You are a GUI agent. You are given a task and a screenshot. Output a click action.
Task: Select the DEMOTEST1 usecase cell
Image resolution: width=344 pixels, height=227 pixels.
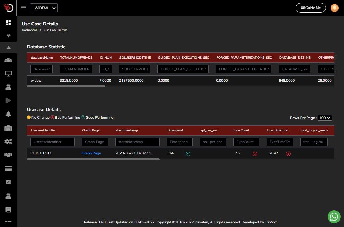pos(41,153)
